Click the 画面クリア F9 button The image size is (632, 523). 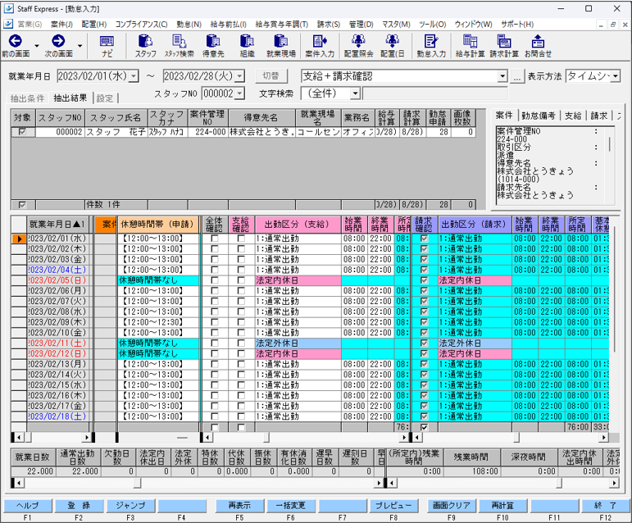tap(452, 506)
